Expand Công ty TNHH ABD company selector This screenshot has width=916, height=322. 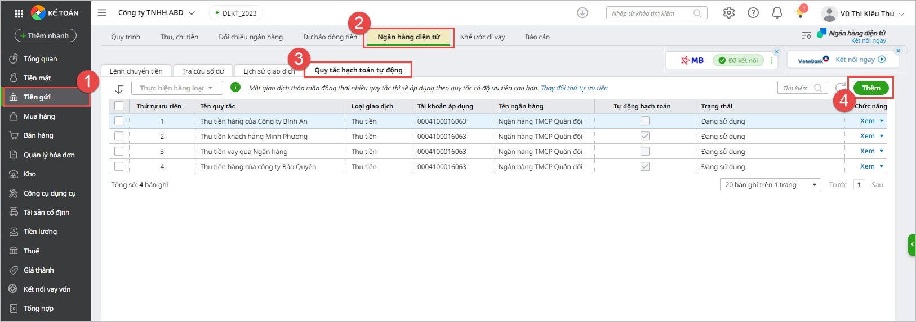(156, 13)
